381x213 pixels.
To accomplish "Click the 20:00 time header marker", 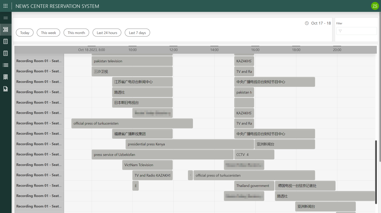I will [x=337, y=50].
